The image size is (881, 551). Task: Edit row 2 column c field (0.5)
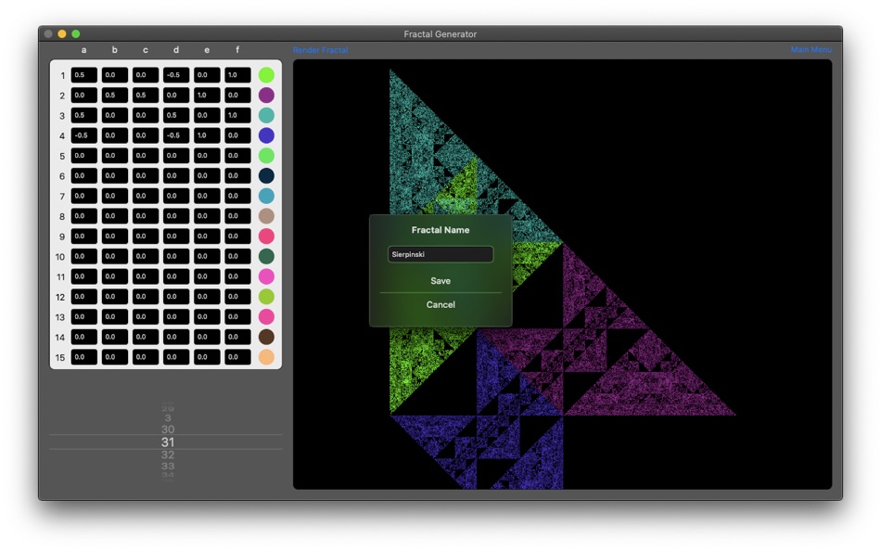(146, 95)
